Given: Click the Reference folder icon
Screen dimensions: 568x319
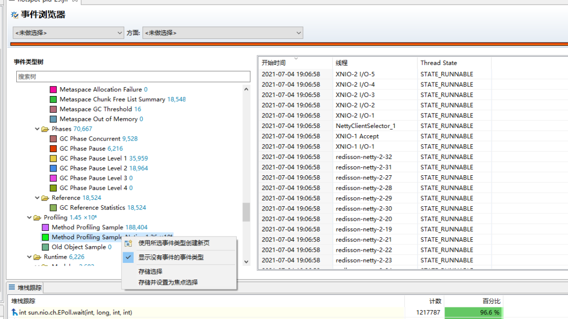Looking at the screenshot, I should (45, 198).
